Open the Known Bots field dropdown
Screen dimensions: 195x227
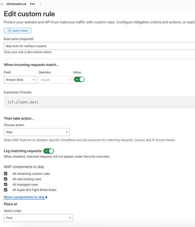point(20,80)
